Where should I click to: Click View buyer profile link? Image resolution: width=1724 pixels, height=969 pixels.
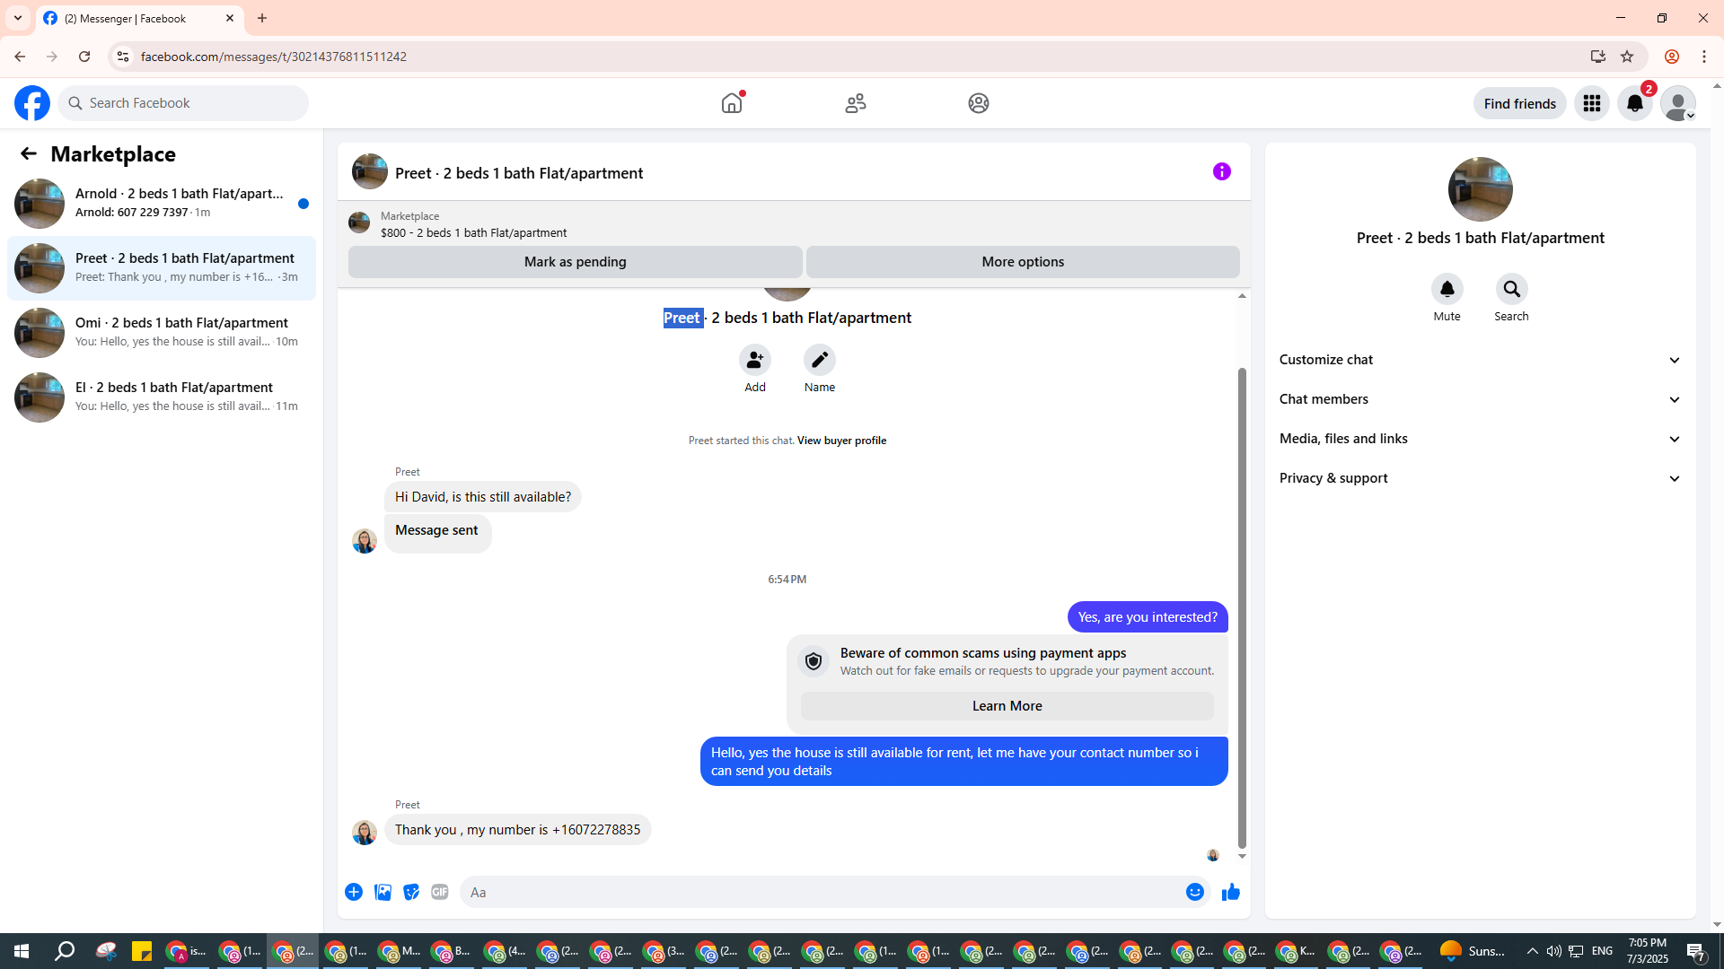(841, 441)
